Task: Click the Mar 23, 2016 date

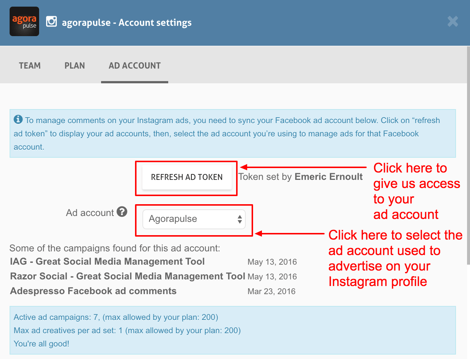Action: pyautogui.click(x=272, y=292)
